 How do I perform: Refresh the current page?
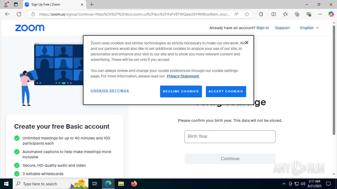pyautogui.click(x=19, y=14)
